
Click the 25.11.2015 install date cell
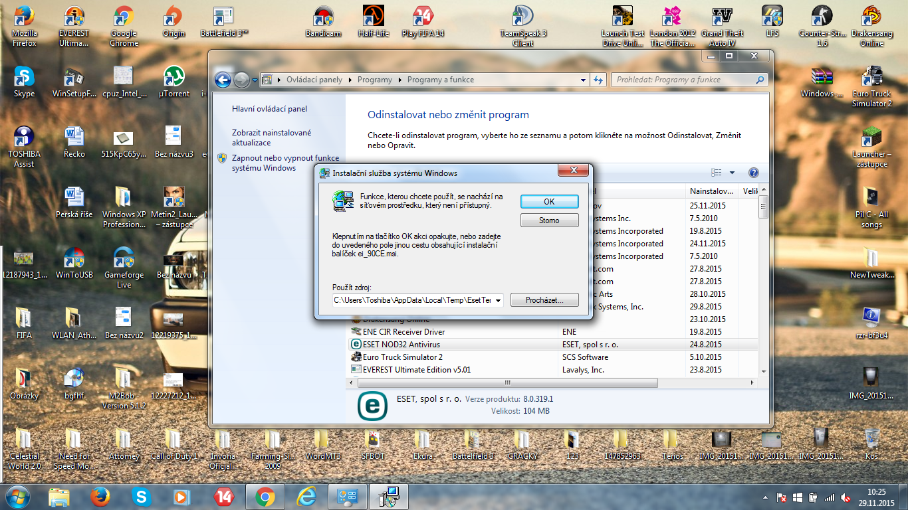pyautogui.click(x=707, y=206)
